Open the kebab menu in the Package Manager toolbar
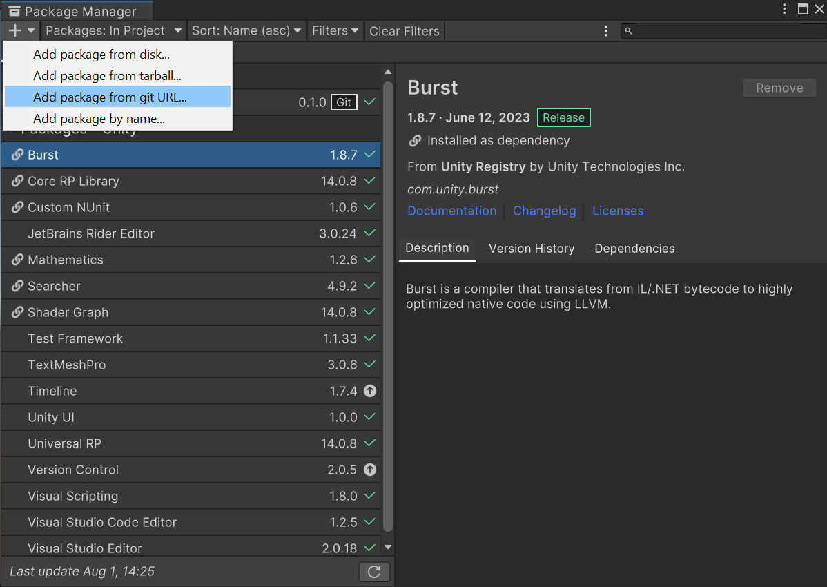 tap(606, 31)
